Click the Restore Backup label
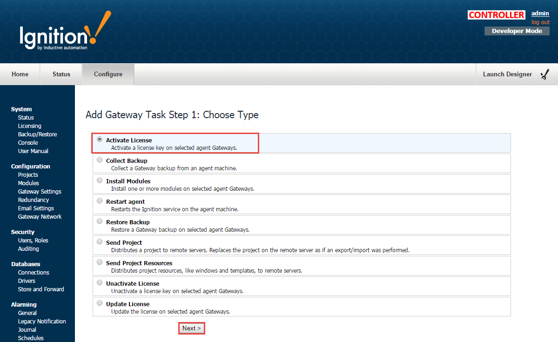558x342 pixels. (x=128, y=222)
